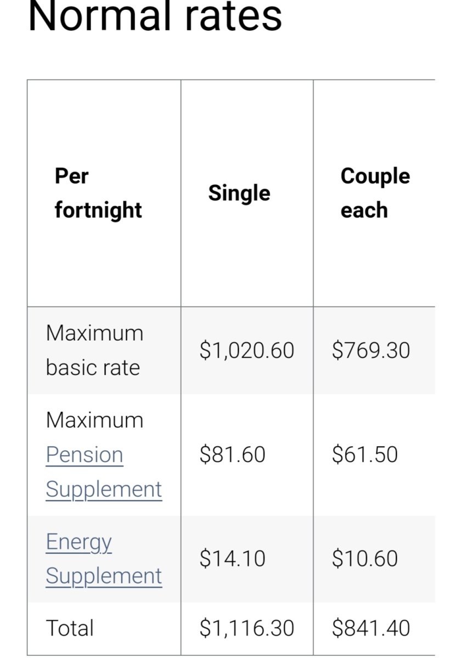461x658 pixels.
Task: Select the "Per fortnight" column header
Action: click(98, 193)
